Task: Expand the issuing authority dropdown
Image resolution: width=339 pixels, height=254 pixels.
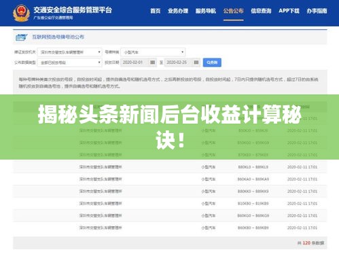Action: pyautogui.click(x=69, y=52)
